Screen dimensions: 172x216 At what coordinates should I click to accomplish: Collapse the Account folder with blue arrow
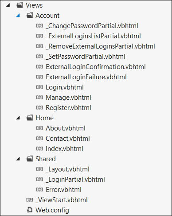(x=18, y=16)
